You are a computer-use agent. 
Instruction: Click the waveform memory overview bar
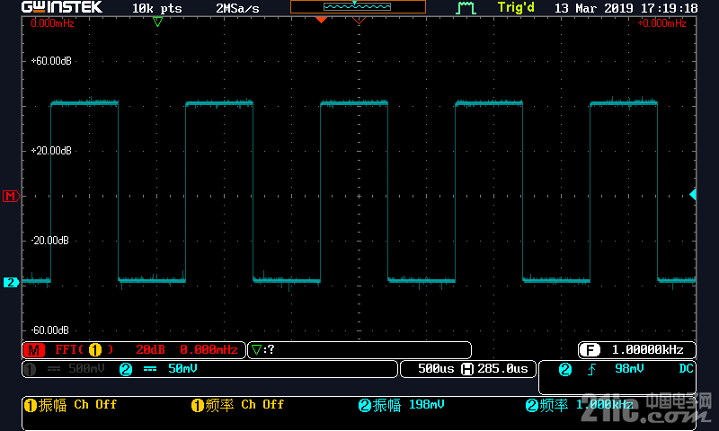coord(358,6)
